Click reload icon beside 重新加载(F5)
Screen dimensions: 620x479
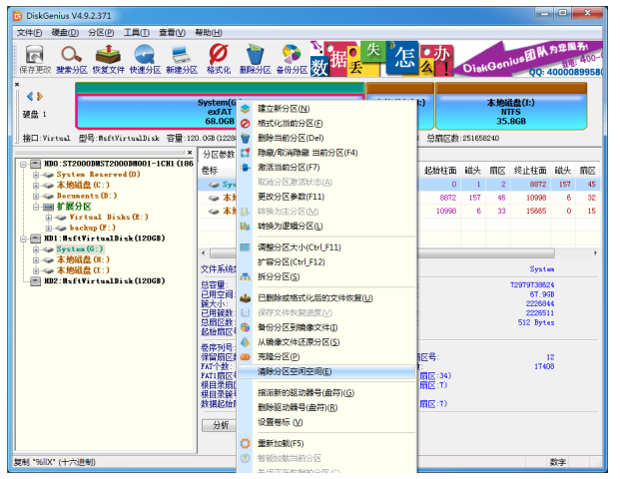(x=246, y=443)
